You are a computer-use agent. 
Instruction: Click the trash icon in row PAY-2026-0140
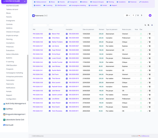pos(150,75)
